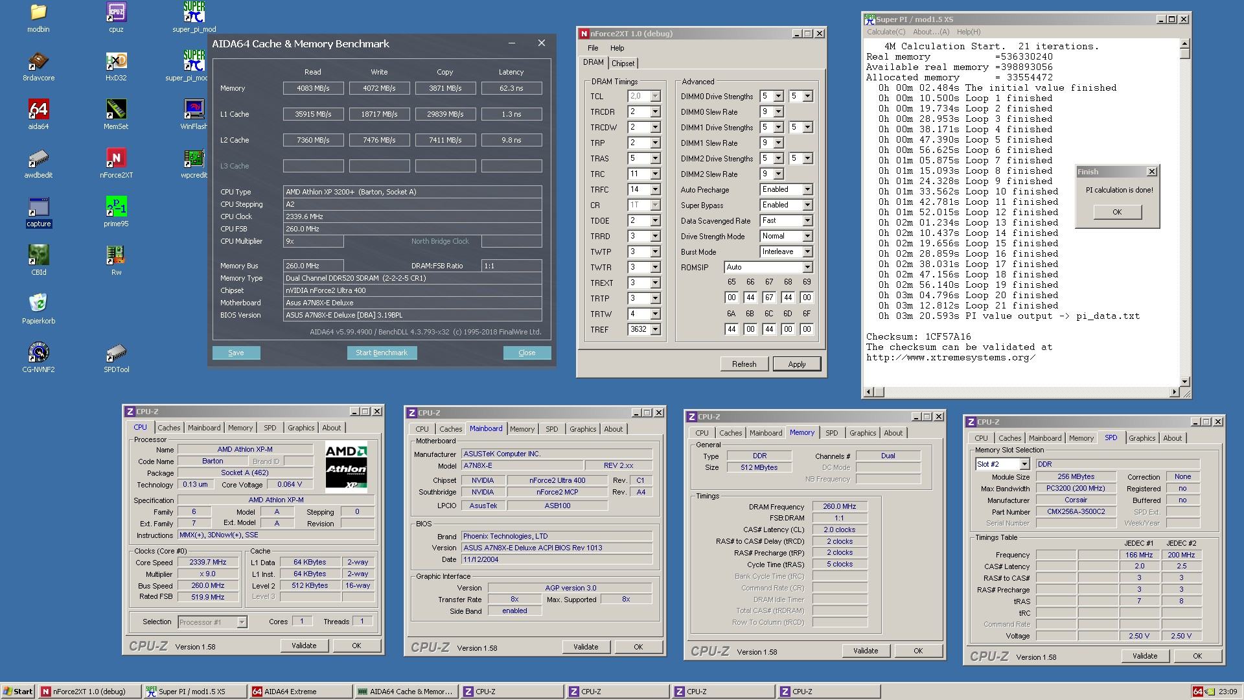Click BIOS Date 11/12/2004 value
The width and height of the screenshot is (1244, 700).
557,559
